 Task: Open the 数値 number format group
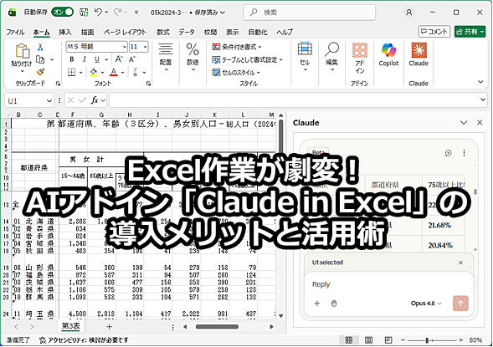coord(193,57)
